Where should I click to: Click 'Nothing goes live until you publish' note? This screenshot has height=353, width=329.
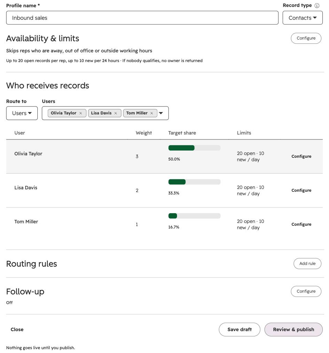41,348
